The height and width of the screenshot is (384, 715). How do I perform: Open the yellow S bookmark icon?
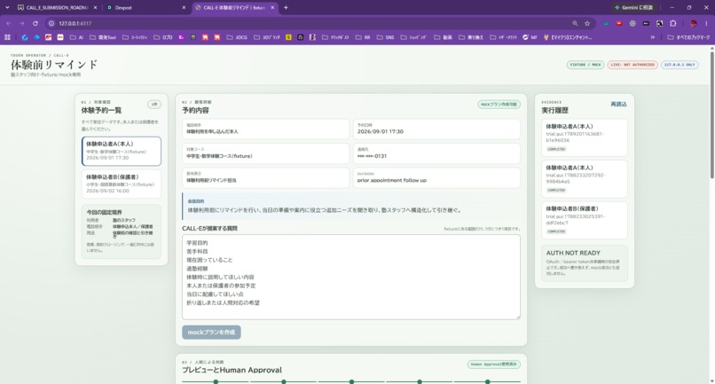[288, 37]
